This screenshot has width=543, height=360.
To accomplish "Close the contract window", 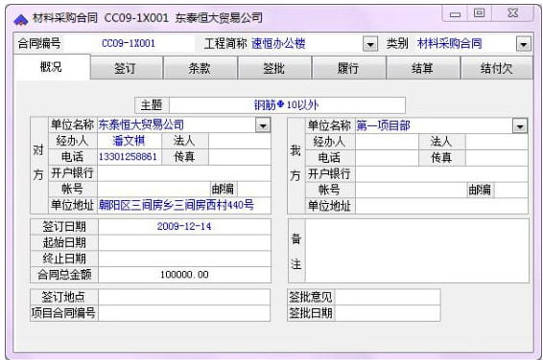I will pyautogui.click(x=512, y=13).
